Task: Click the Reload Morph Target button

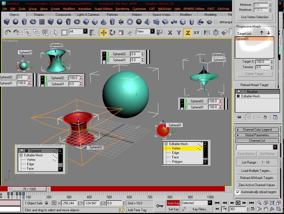Action: [x=255, y=85]
